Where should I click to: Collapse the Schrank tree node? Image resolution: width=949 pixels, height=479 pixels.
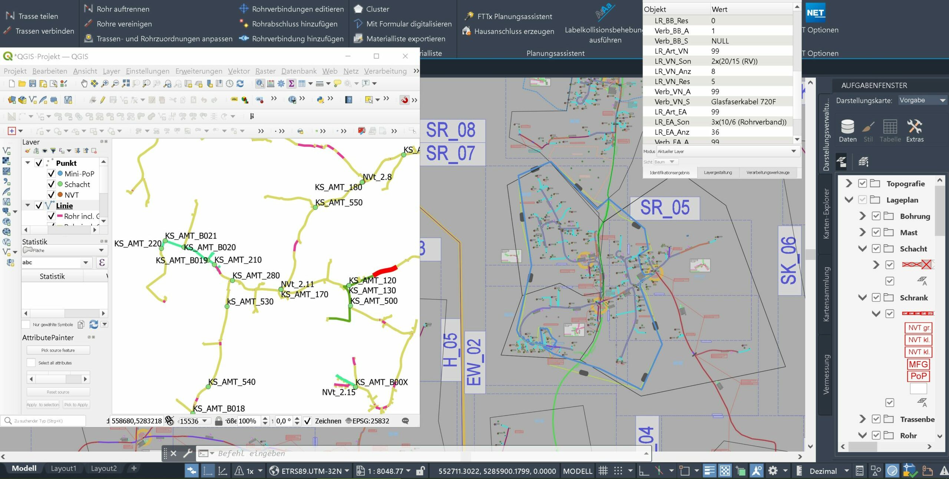point(862,298)
